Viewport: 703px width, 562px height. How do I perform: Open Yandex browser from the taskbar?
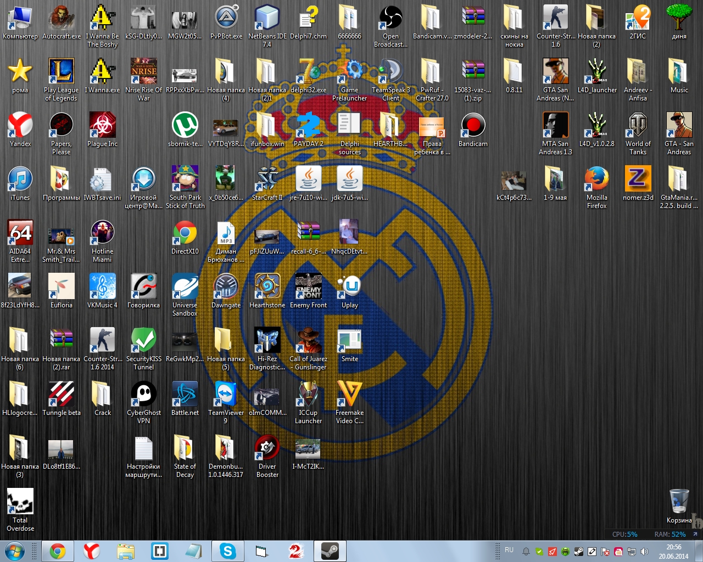[x=92, y=551]
